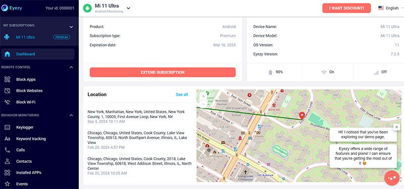Image resolution: width=404 pixels, height=189 pixels.
Task: Open Keyword tracking in the sidebar
Action: tap(31, 139)
